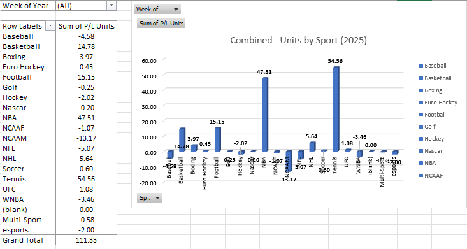Image resolution: width=467 pixels, height=249 pixels.
Task: Open the Week of... chart filter button
Action: pyautogui.click(x=157, y=9)
